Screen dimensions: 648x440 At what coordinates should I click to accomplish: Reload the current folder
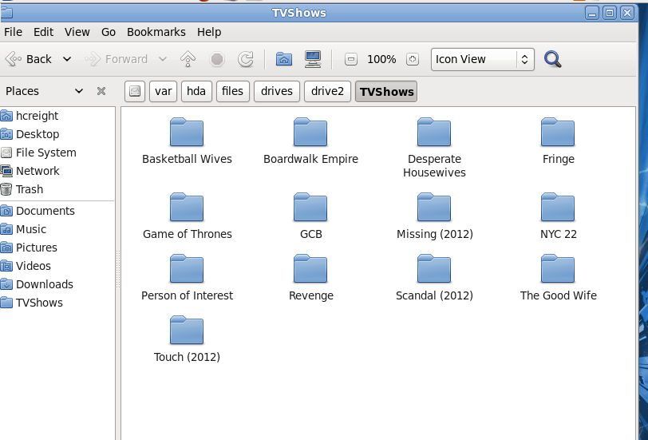(246, 59)
